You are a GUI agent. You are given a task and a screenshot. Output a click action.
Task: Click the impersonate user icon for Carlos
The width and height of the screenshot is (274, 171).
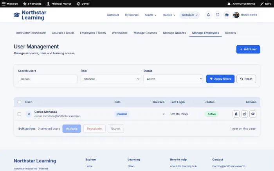pos(236,114)
